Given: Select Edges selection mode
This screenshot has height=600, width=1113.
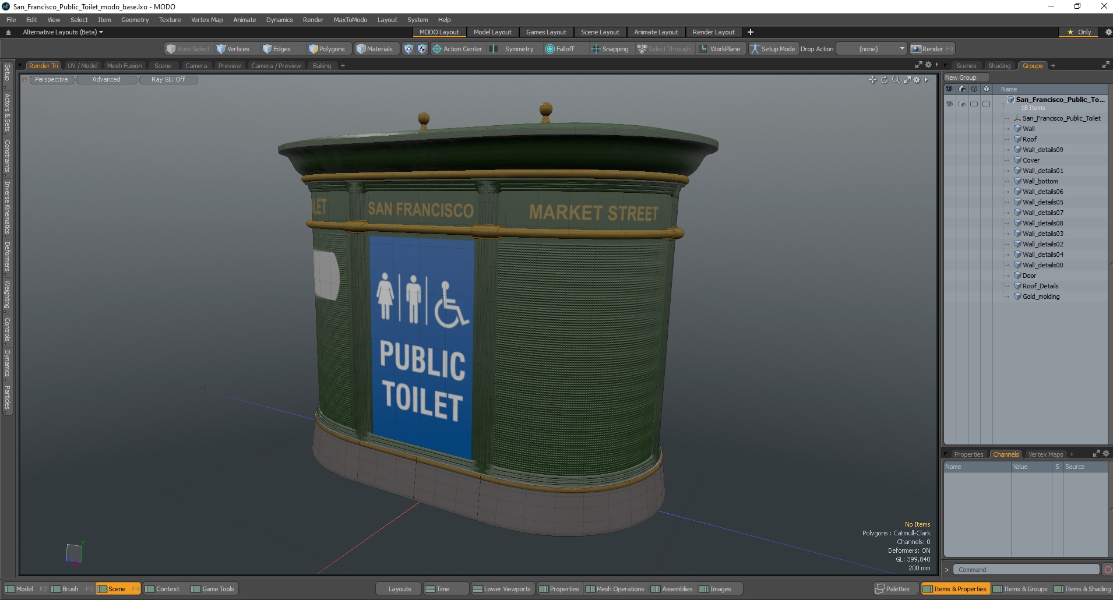Looking at the screenshot, I should click(x=277, y=49).
